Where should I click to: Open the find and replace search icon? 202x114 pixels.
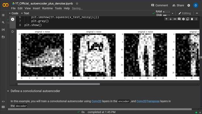(3, 22)
